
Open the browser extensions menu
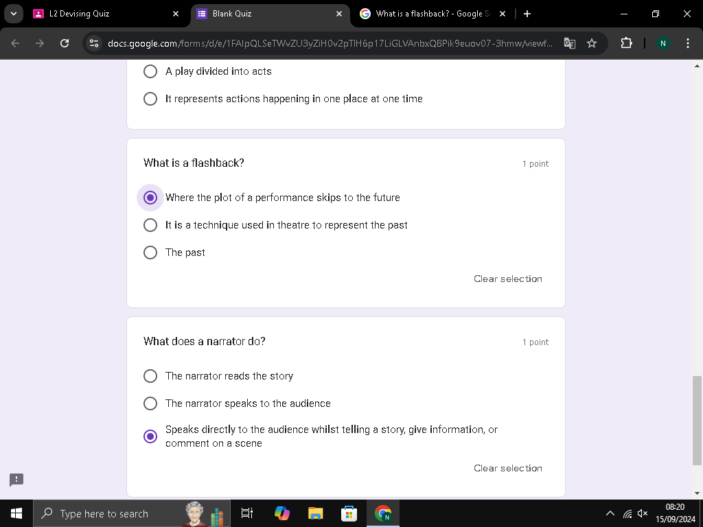pos(626,43)
